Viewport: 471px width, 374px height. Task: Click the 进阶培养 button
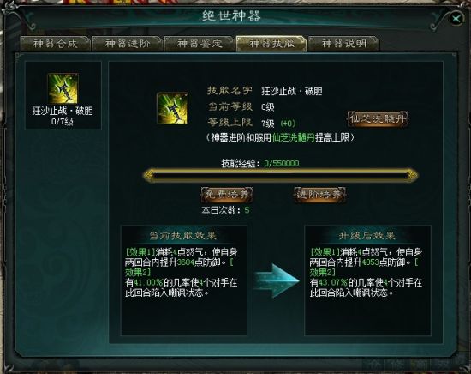pyautogui.click(x=319, y=195)
